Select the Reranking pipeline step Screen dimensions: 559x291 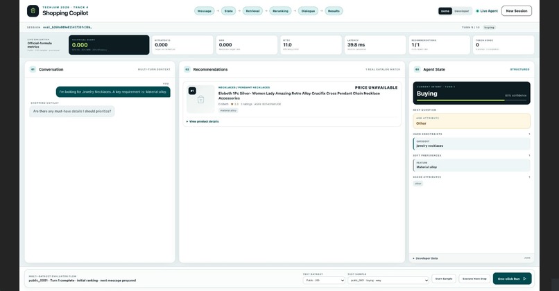(x=280, y=11)
